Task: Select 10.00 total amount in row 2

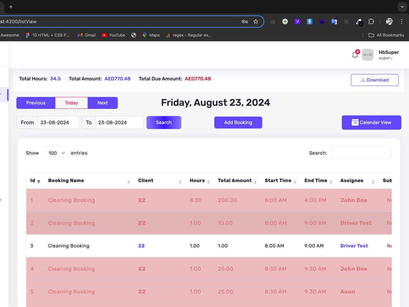Action: (x=225, y=223)
